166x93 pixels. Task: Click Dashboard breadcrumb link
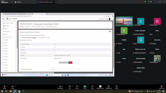pos(22,27)
